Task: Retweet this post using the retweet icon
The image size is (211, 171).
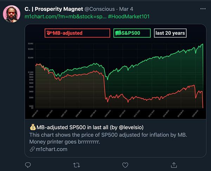Action: [x=76, y=164]
